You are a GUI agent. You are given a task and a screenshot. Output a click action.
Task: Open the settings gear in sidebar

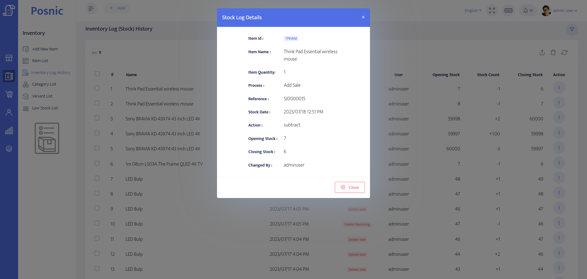9,149
